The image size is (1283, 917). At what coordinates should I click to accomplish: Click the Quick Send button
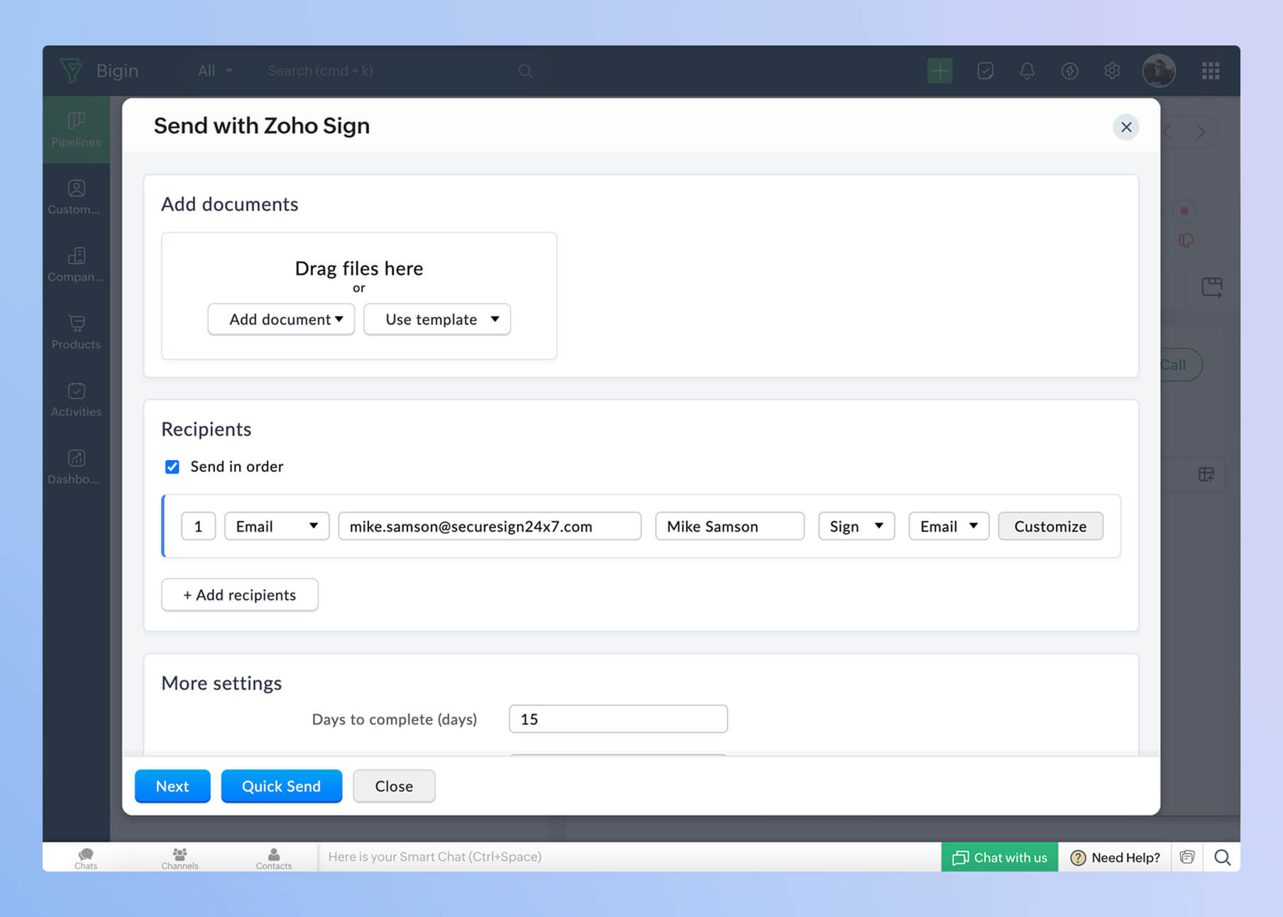point(282,786)
